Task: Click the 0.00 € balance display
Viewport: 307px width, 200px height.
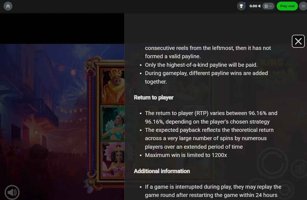Action: pyautogui.click(x=255, y=6)
